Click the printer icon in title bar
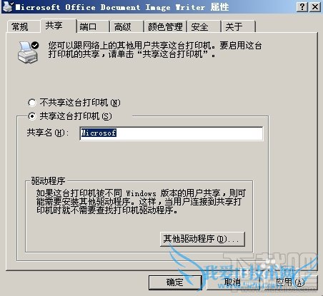323x296 pixels. (x=8, y=6)
